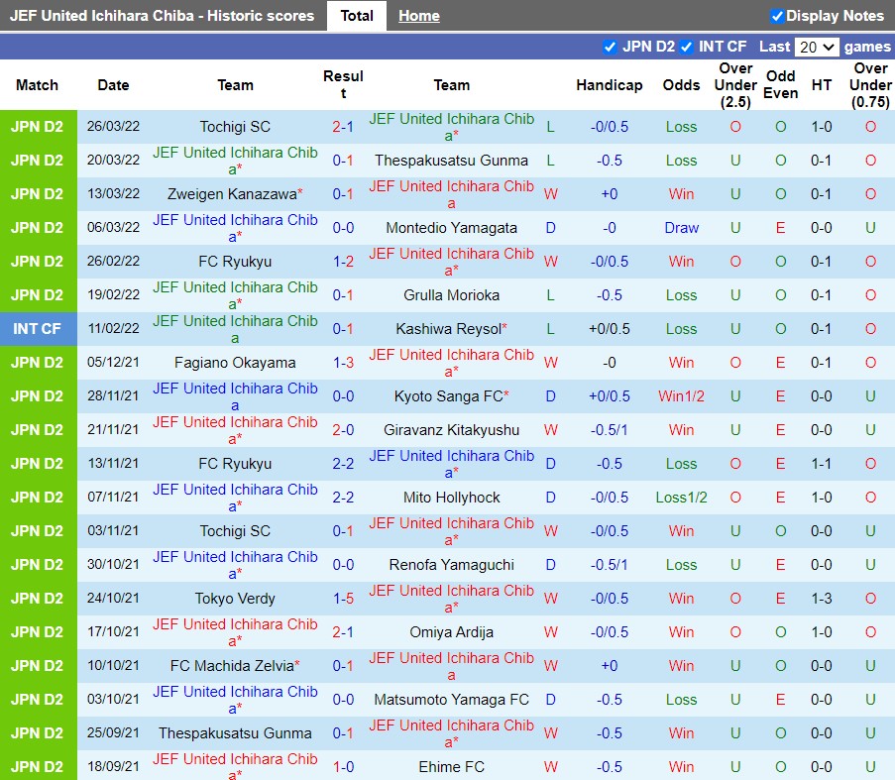Image resolution: width=895 pixels, height=780 pixels.
Task: Click the 1-3 half-time score
Action: tap(822, 598)
